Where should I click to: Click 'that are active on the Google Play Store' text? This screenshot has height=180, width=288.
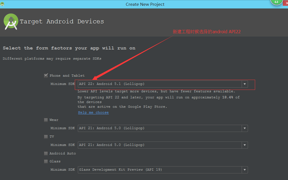[122, 107]
